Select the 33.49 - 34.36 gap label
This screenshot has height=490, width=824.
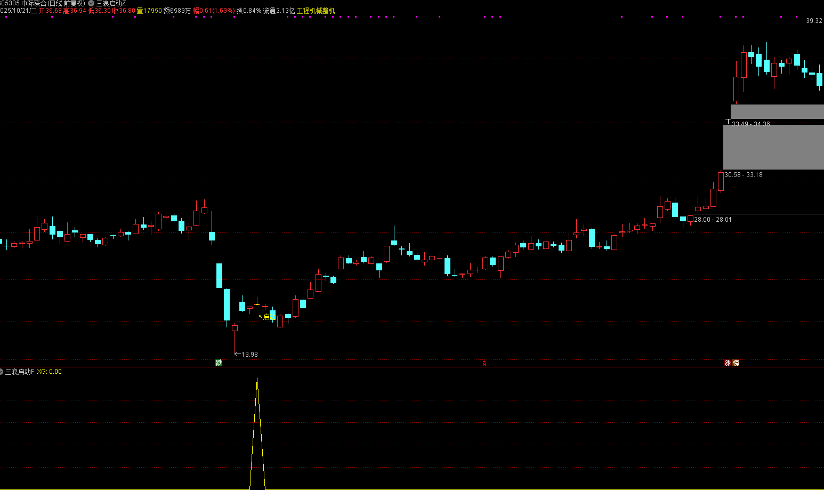[751, 124]
